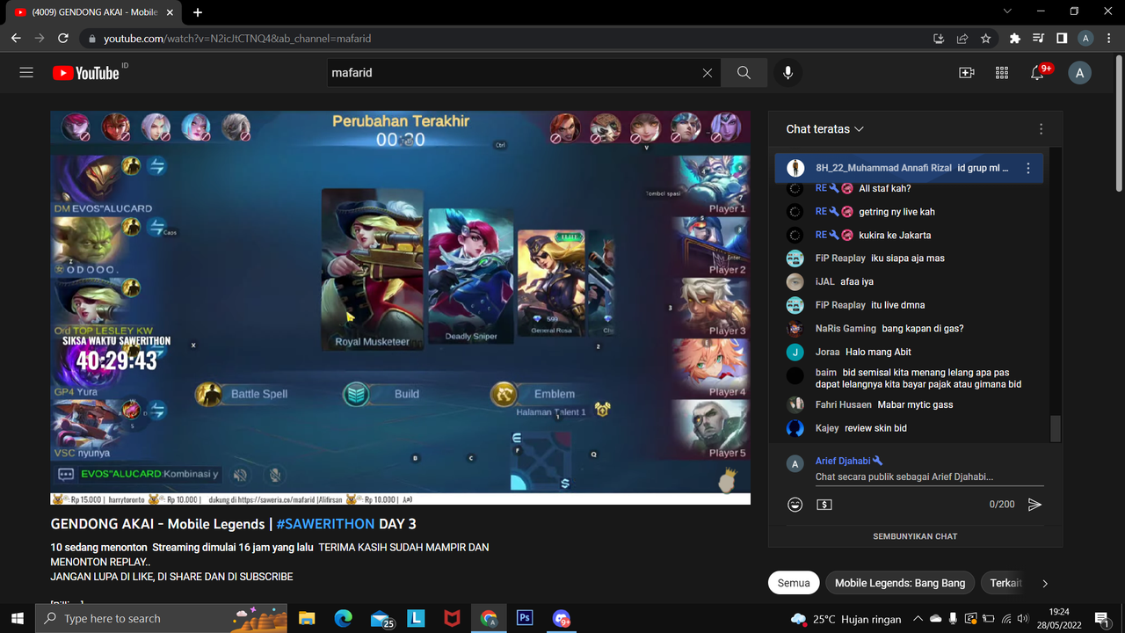Image resolution: width=1125 pixels, height=633 pixels.
Task: Open the media controls playlist icon
Action: coord(1039,39)
